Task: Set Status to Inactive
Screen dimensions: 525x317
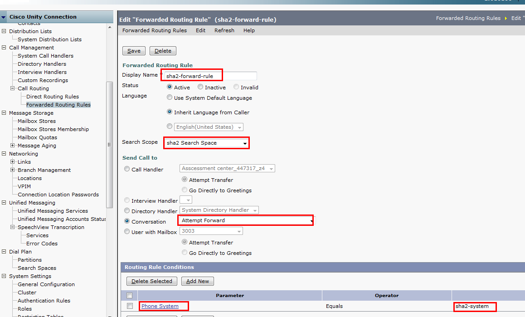Action: click(x=200, y=87)
